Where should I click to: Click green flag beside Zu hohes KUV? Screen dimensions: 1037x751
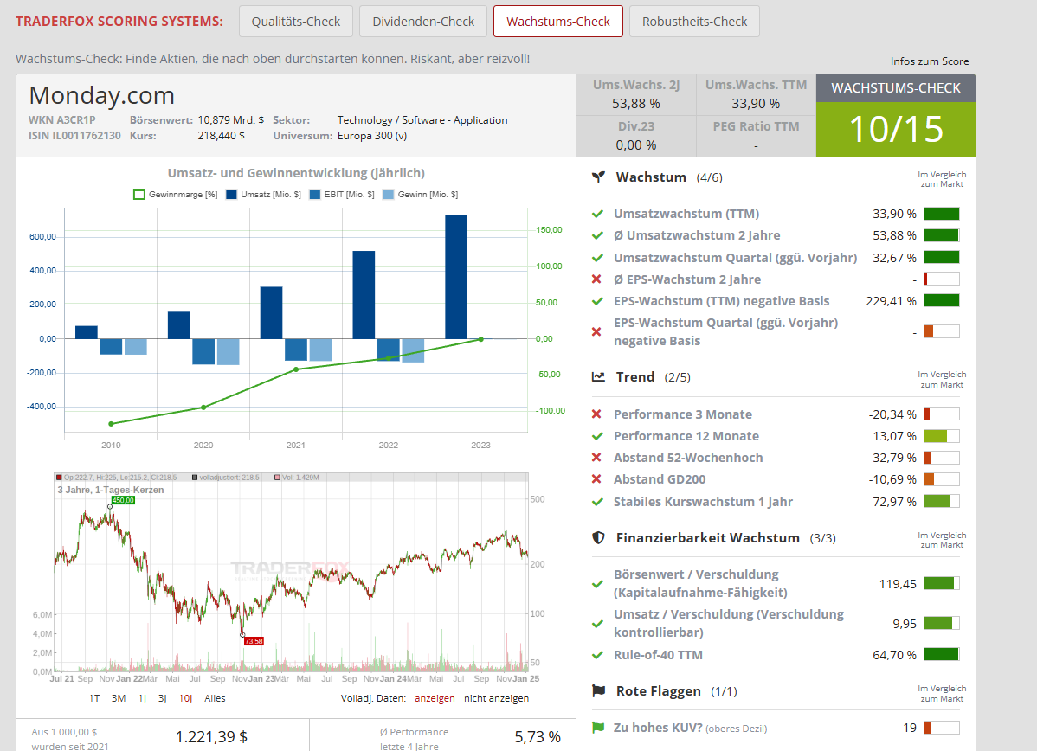[597, 728]
